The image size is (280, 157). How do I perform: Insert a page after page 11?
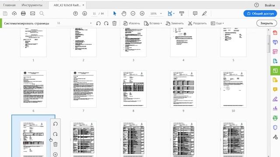click(56, 154)
